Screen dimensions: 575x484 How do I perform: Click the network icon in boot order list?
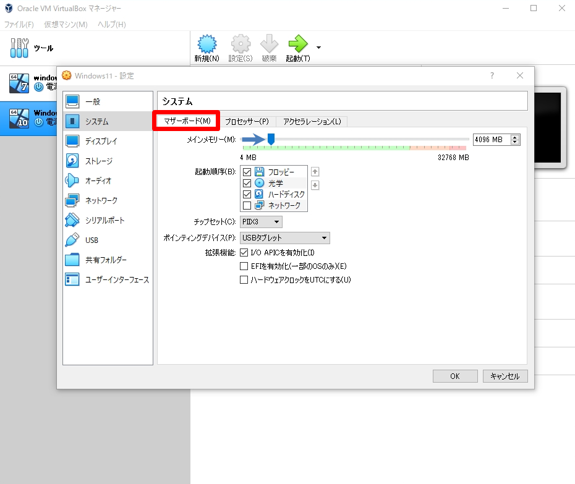point(259,205)
